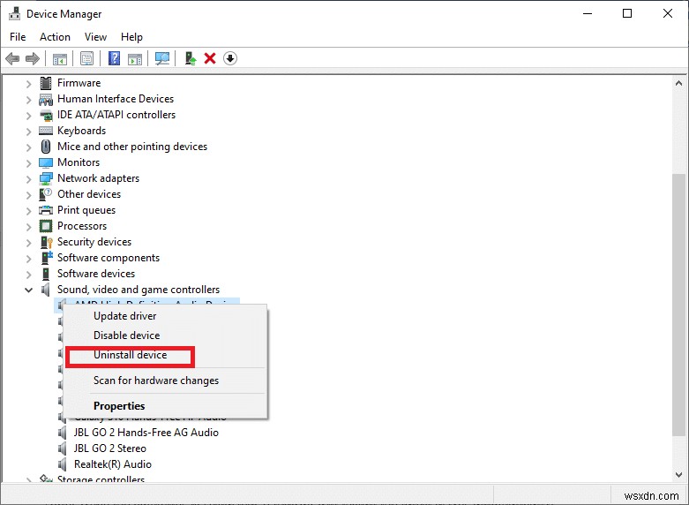Click the scrollbar up arrow
This screenshot has width=689, height=505.
(678, 83)
